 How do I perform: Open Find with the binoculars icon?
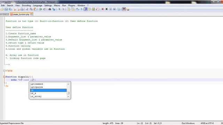pos(49,9)
